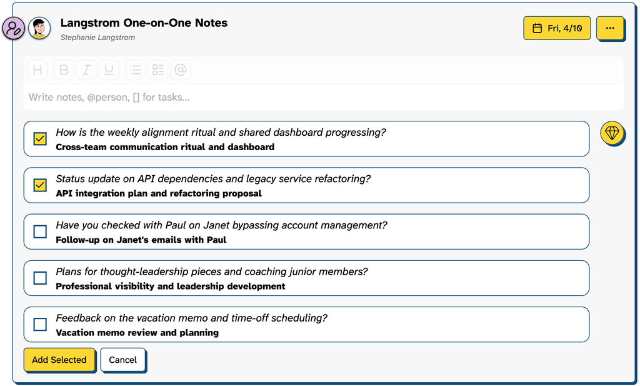Click the Heading format icon
The image size is (640, 386).
37,70
